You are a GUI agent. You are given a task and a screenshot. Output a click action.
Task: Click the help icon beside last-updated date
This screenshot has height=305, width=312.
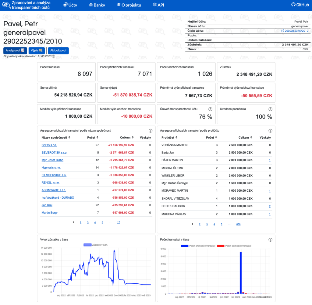54,56
